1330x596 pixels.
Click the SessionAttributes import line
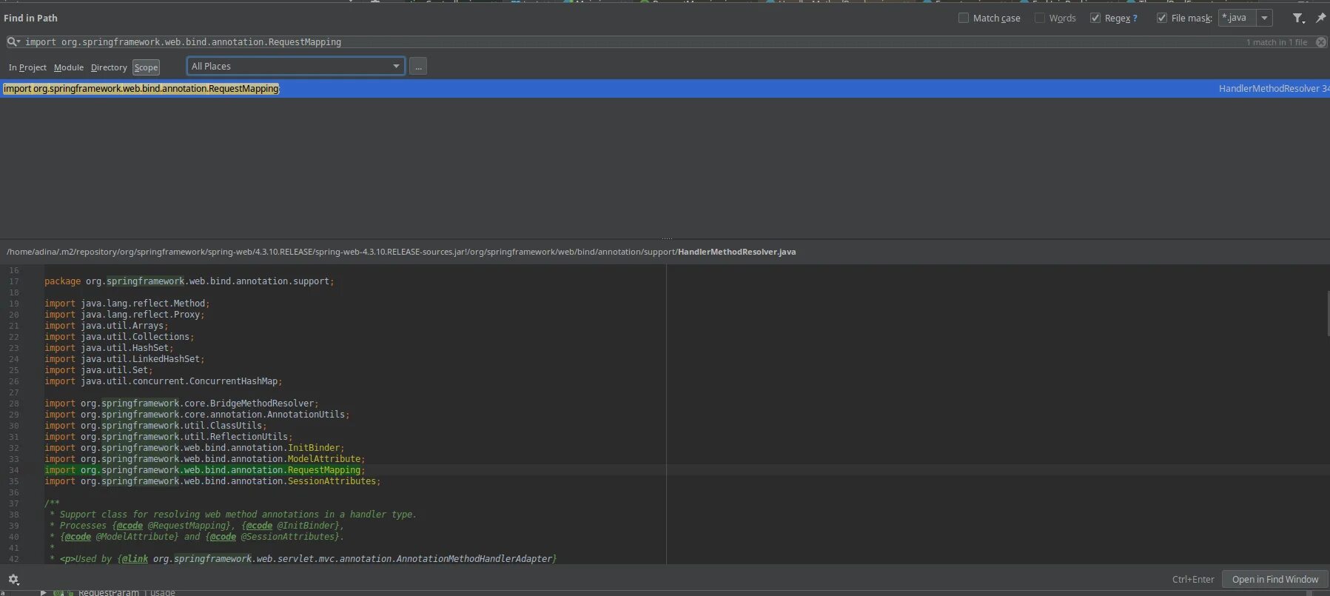(212, 481)
